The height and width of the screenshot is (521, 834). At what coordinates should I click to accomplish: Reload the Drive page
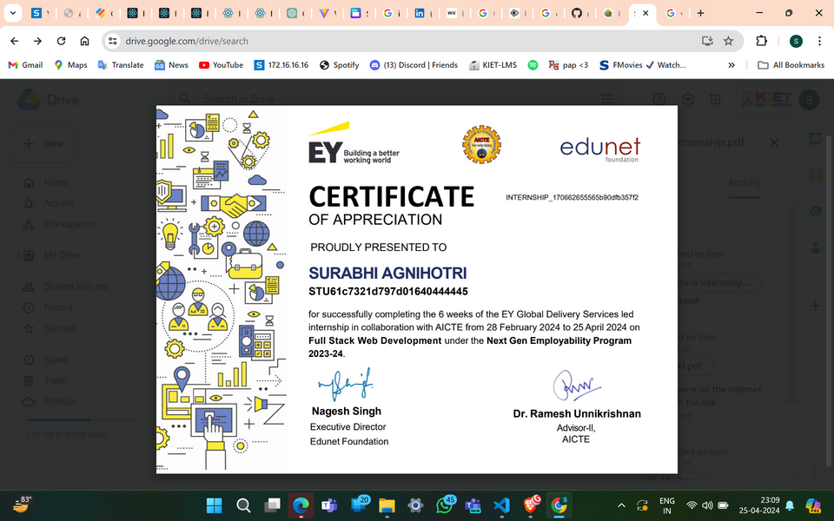tap(61, 41)
